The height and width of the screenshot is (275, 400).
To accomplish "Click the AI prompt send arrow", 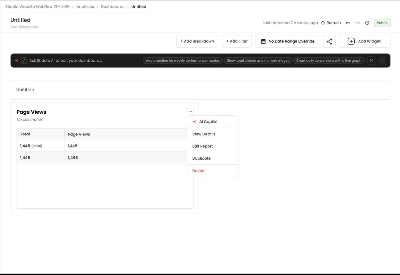I will [382, 61].
